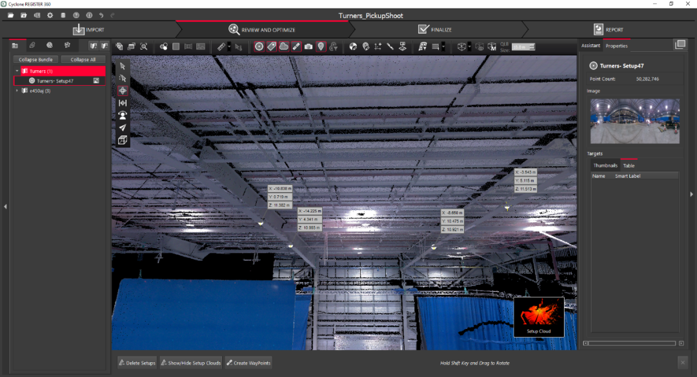
Task: Select the arrow pick tool in viewer
Action: point(123,66)
